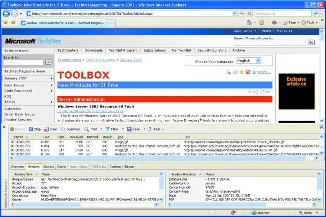This screenshot has height=217, width=326.
Task: Open the HttpWatch Summary view
Action: click(x=70, y=129)
